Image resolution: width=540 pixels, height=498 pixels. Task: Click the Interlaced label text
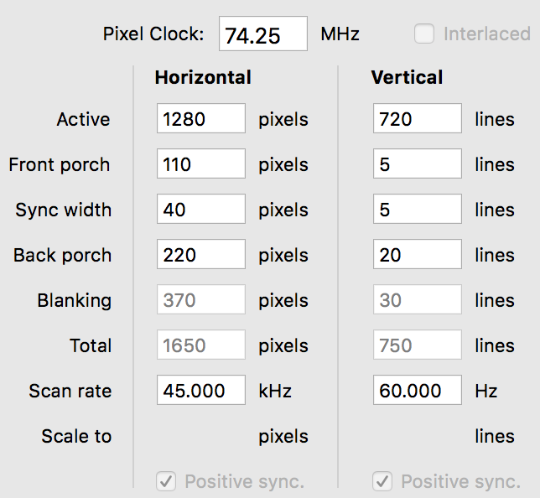pyautogui.click(x=486, y=34)
